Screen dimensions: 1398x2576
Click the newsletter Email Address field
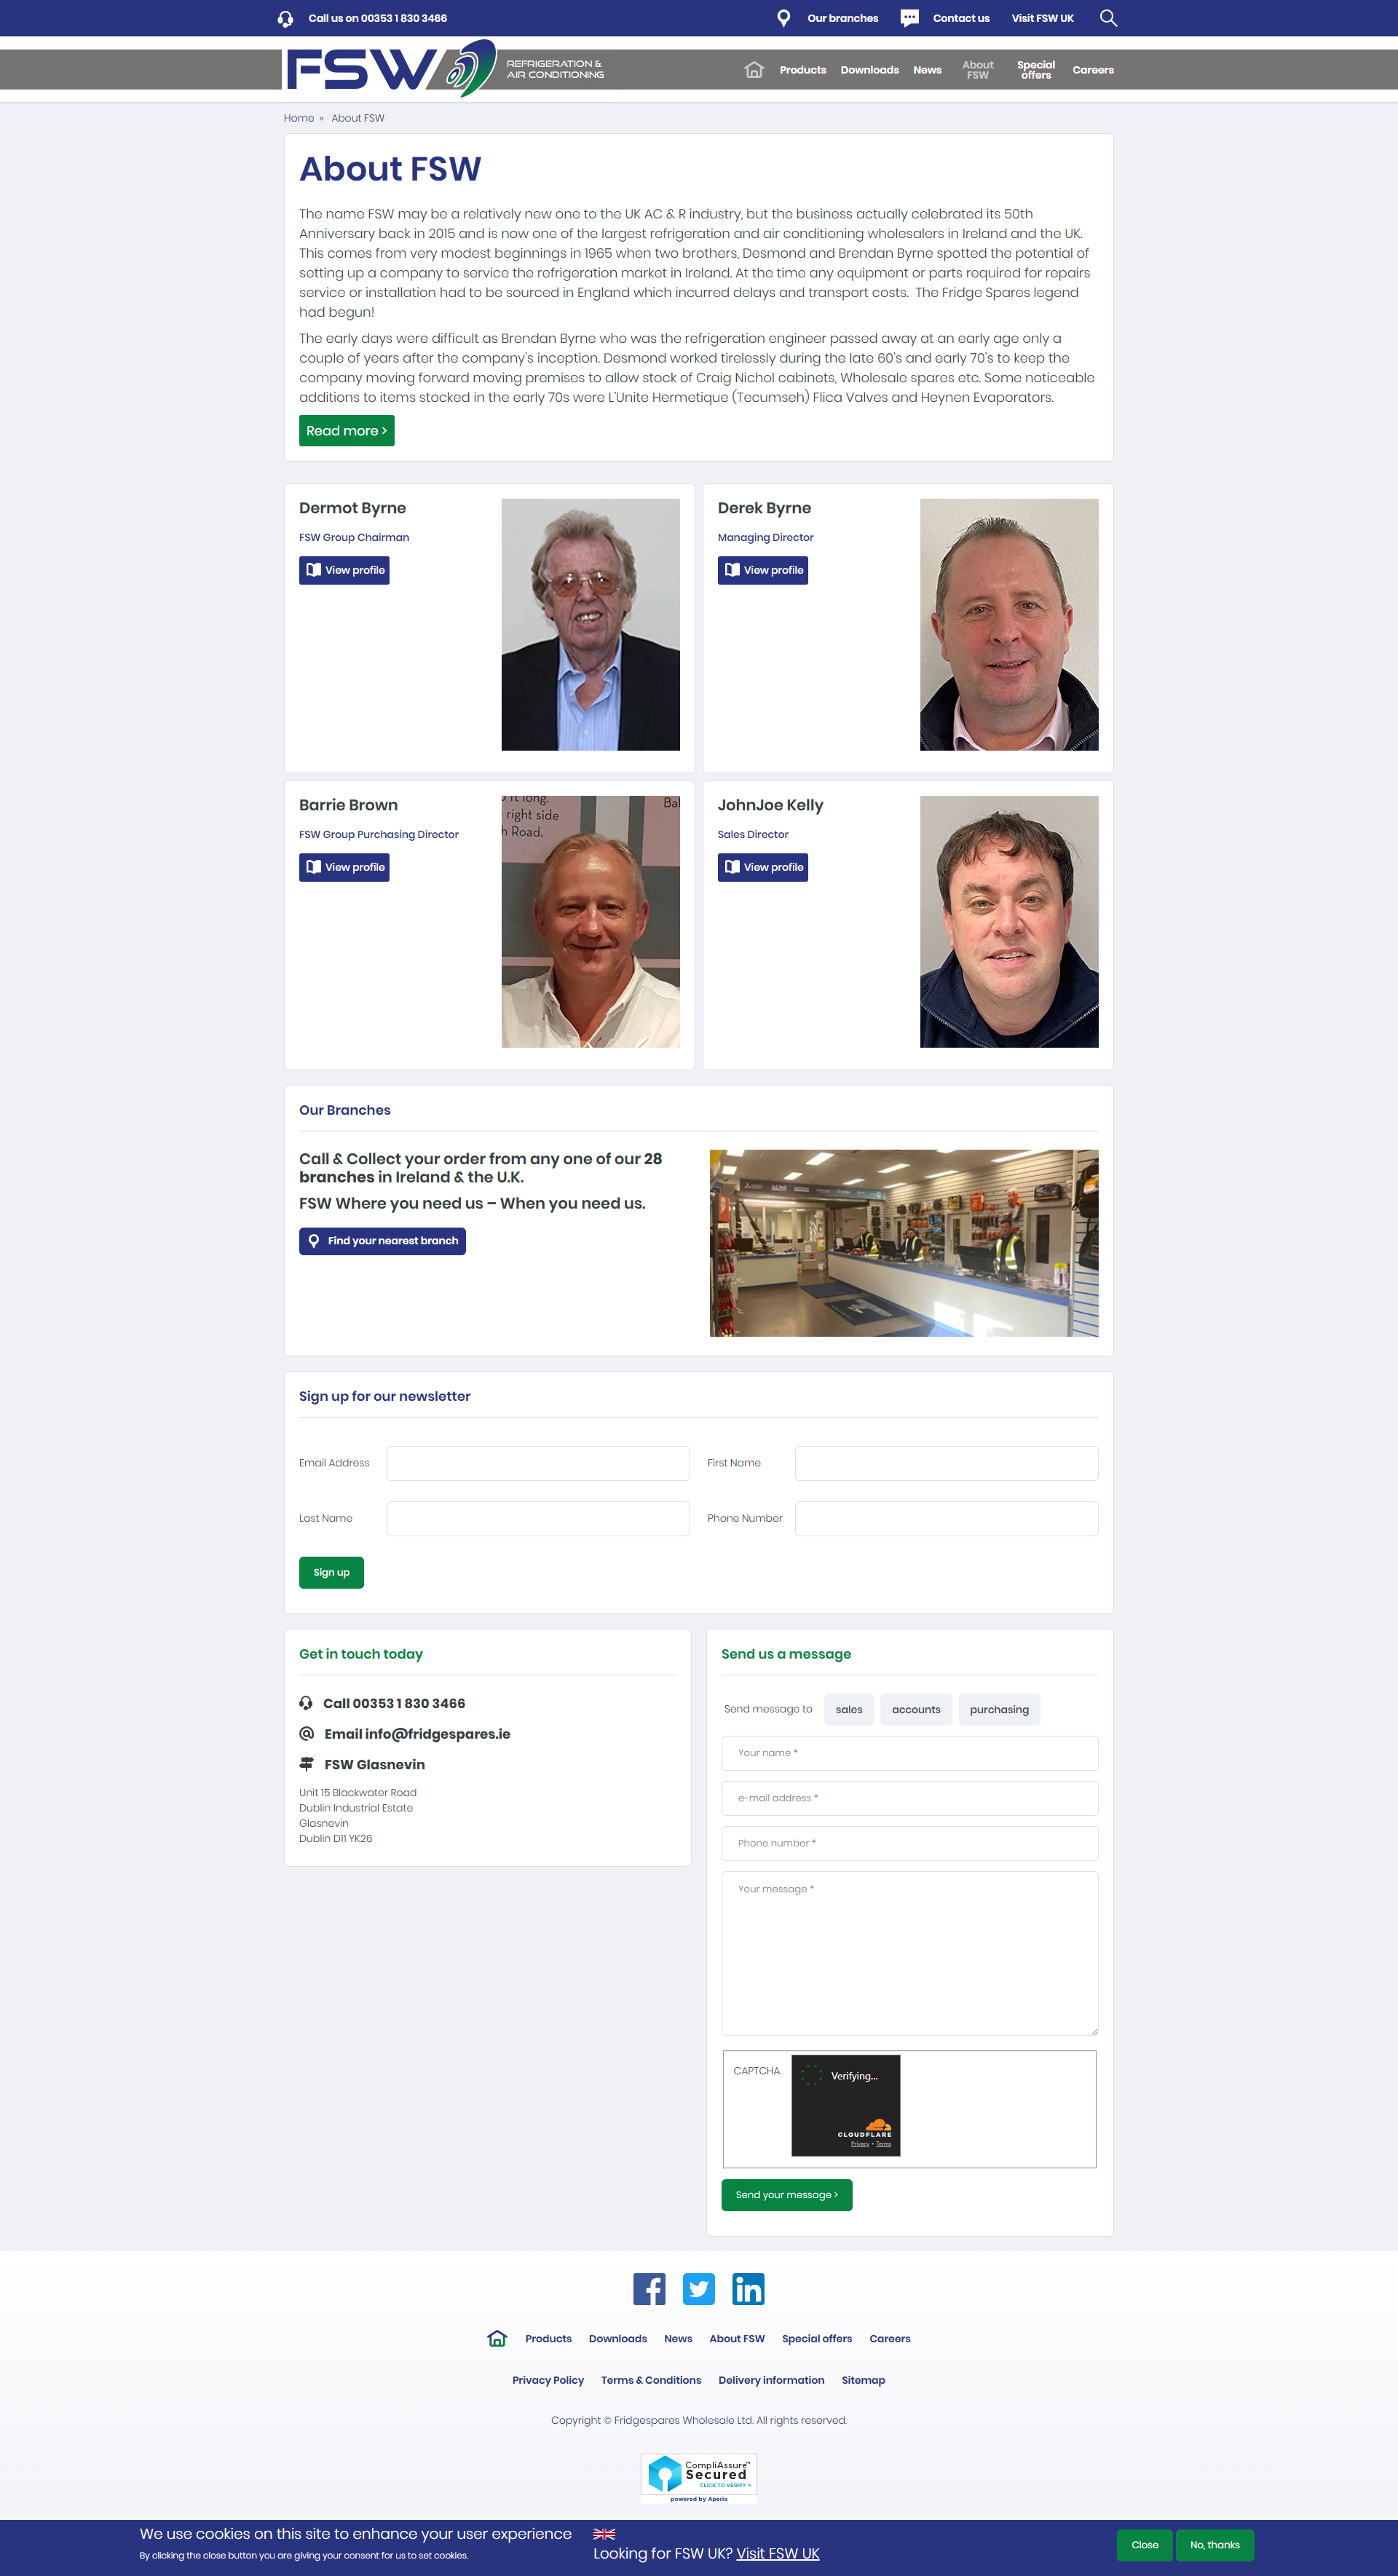tap(538, 1463)
